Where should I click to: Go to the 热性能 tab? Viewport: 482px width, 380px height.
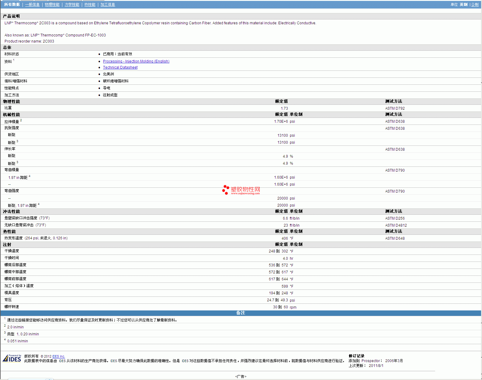pos(90,5)
